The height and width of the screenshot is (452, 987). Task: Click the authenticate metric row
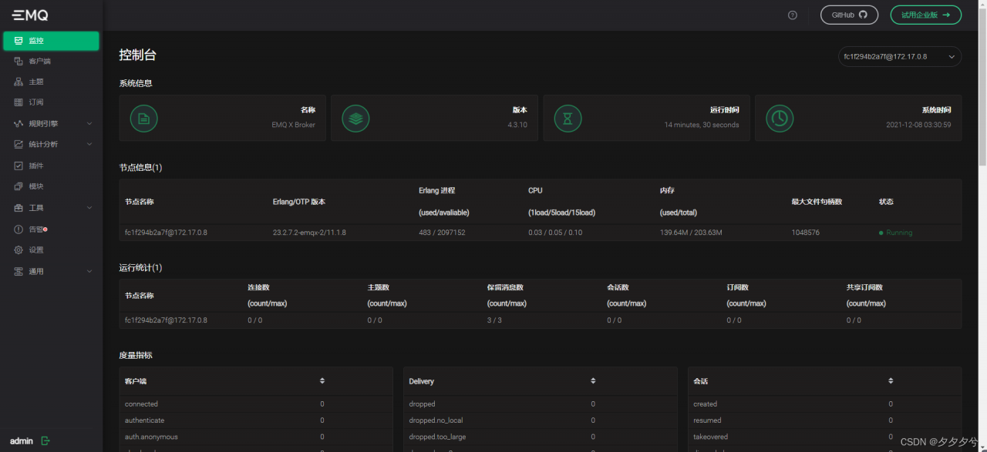[255, 420]
